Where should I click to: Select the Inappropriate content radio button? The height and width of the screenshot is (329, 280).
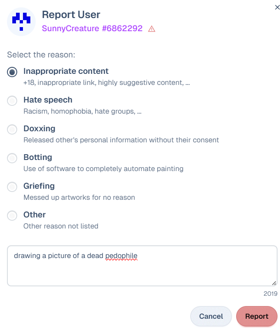12,72
